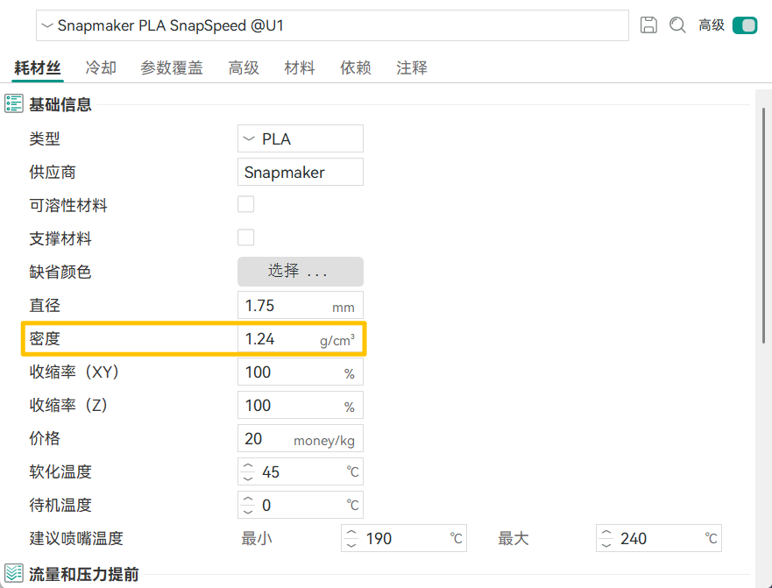Check the 支撑材料 checkbox
This screenshot has width=772, height=588.
pyautogui.click(x=246, y=238)
